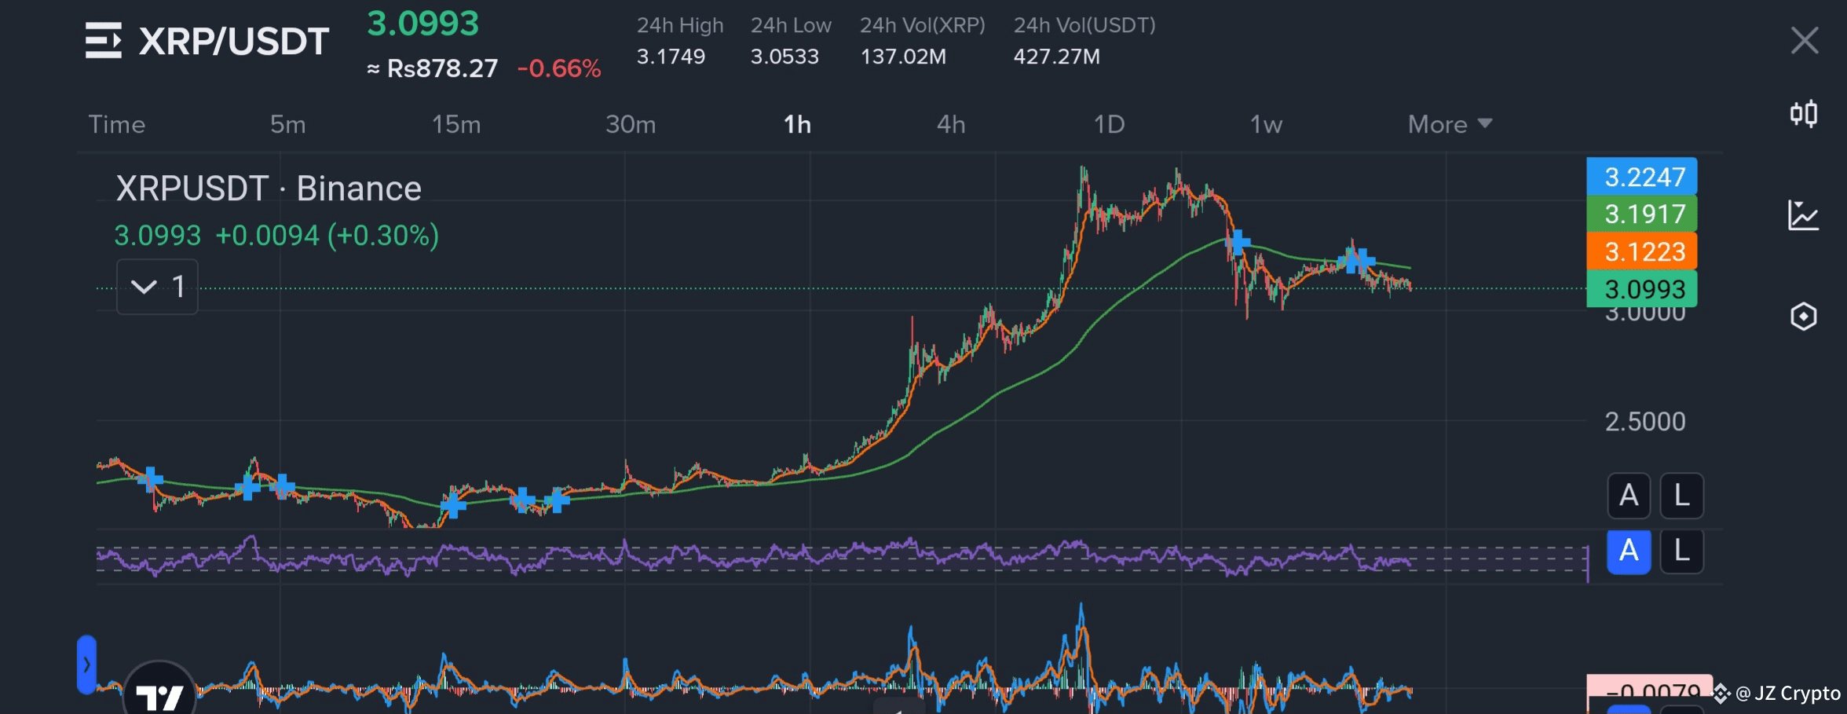Click the large green 3.0993 header price
Image resolution: width=1847 pixels, height=714 pixels.
coord(422,24)
